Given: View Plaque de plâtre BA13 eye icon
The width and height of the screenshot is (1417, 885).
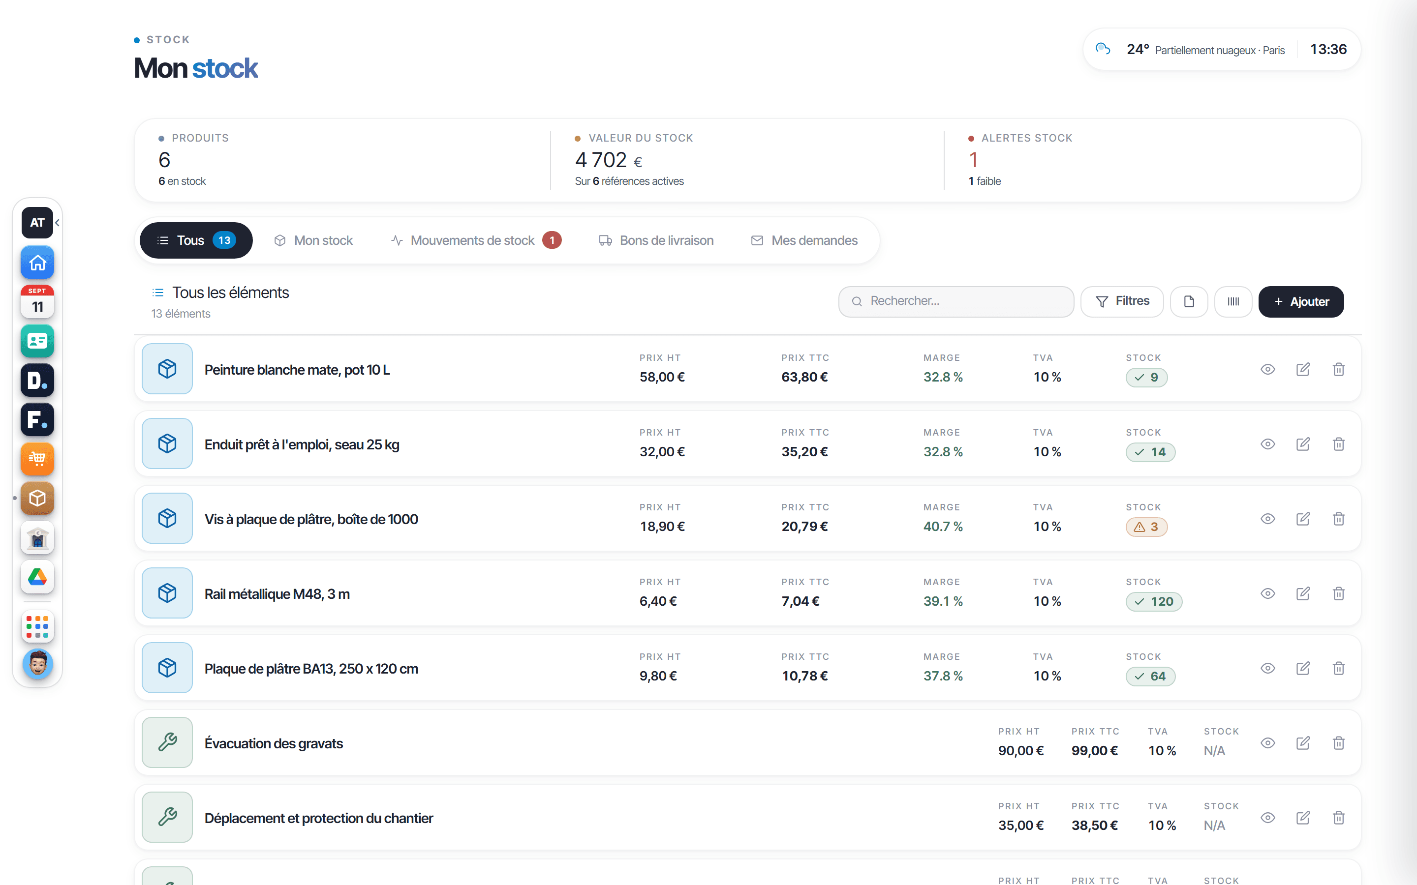Looking at the screenshot, I should pos(1268,669).
